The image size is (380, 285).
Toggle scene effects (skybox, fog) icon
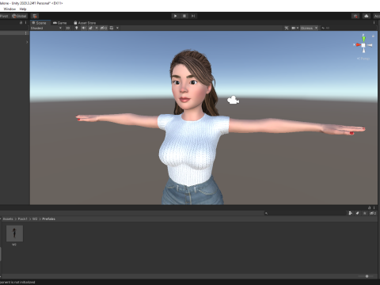(90, 28)
